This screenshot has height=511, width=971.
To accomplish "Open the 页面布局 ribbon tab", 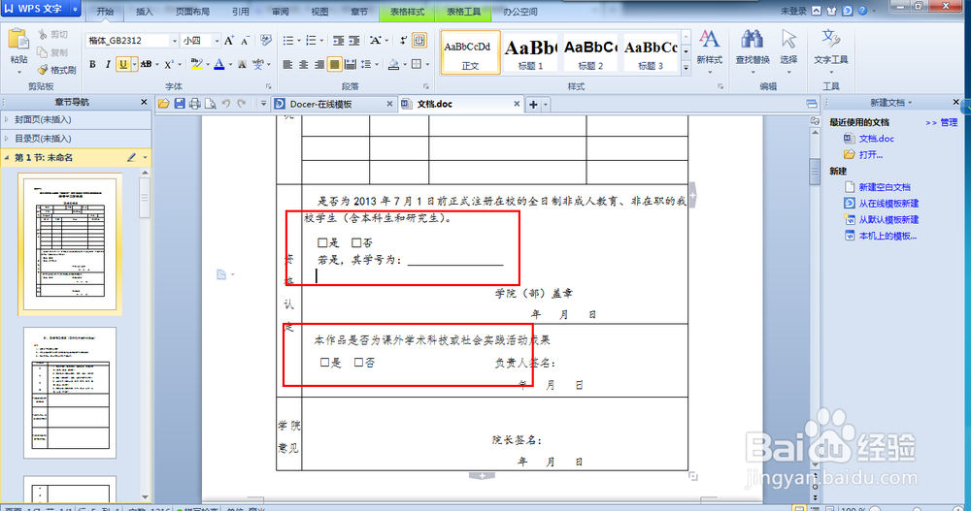I will click(x=192, y=12).
